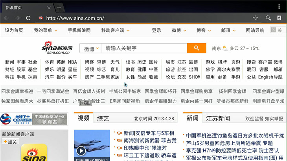Click the Sina 新浪网 logo
Image resolution: width=287 pixels, height=161 pixels.
pos(57,48)
